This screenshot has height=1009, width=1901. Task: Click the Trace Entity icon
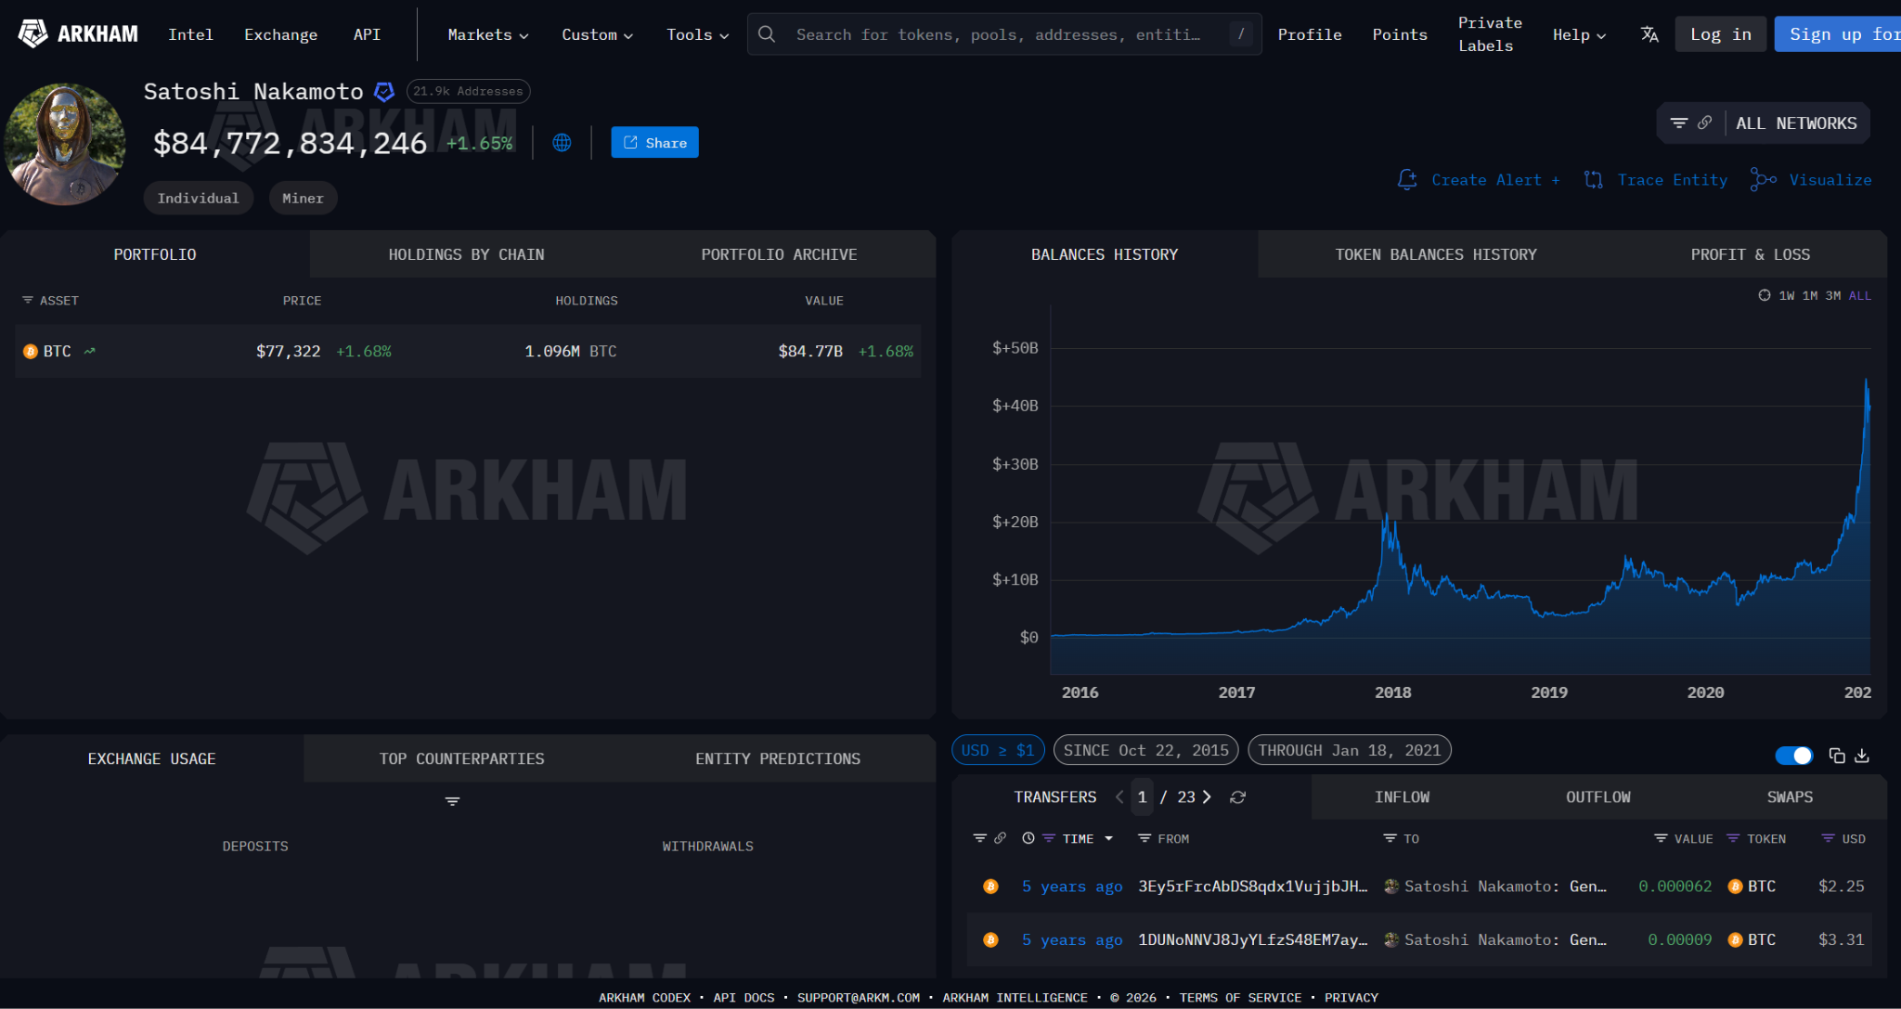pyautogui.click(x=1594, y=180)
